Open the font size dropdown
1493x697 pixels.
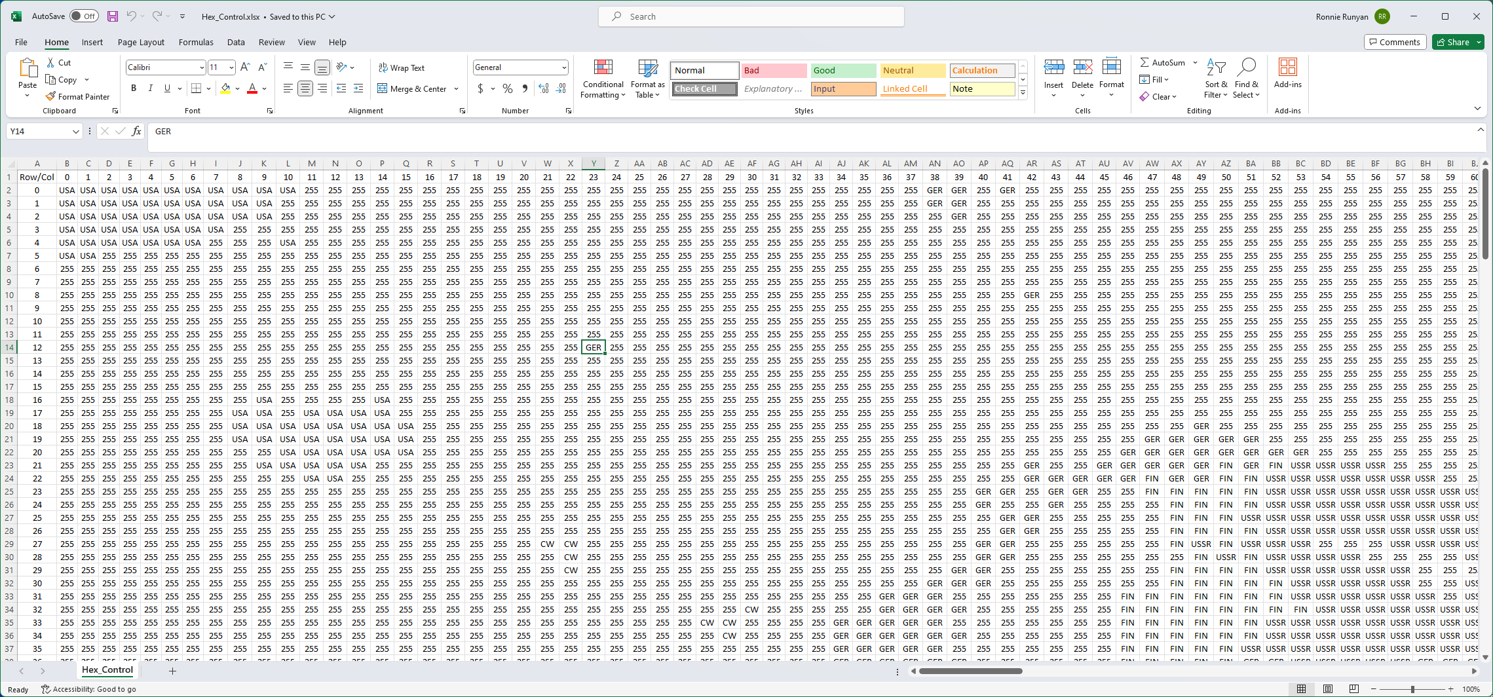click(231, 67)
